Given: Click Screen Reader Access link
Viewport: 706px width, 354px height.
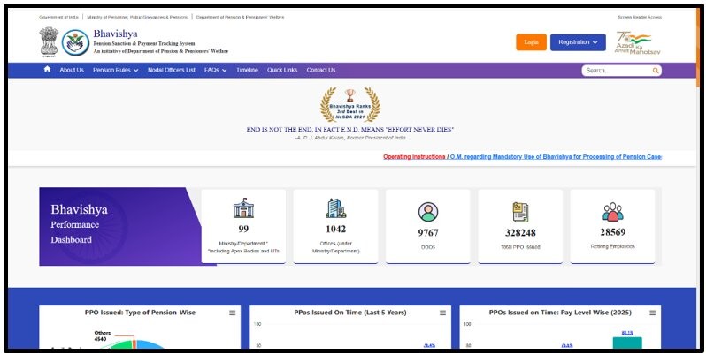Looking at the screenshot, I should [640, 18].
